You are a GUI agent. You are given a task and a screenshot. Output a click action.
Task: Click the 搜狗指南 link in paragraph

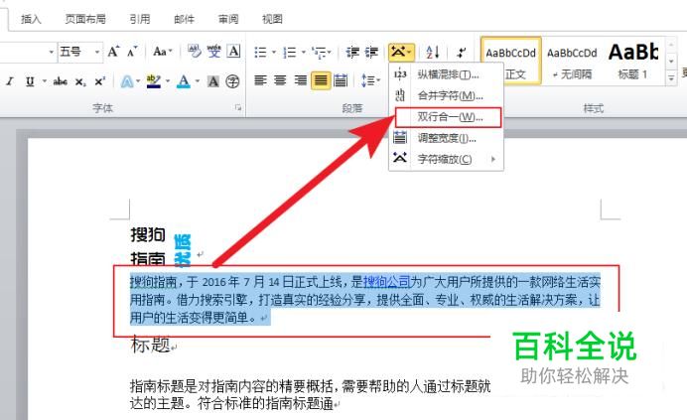(153, 281)
